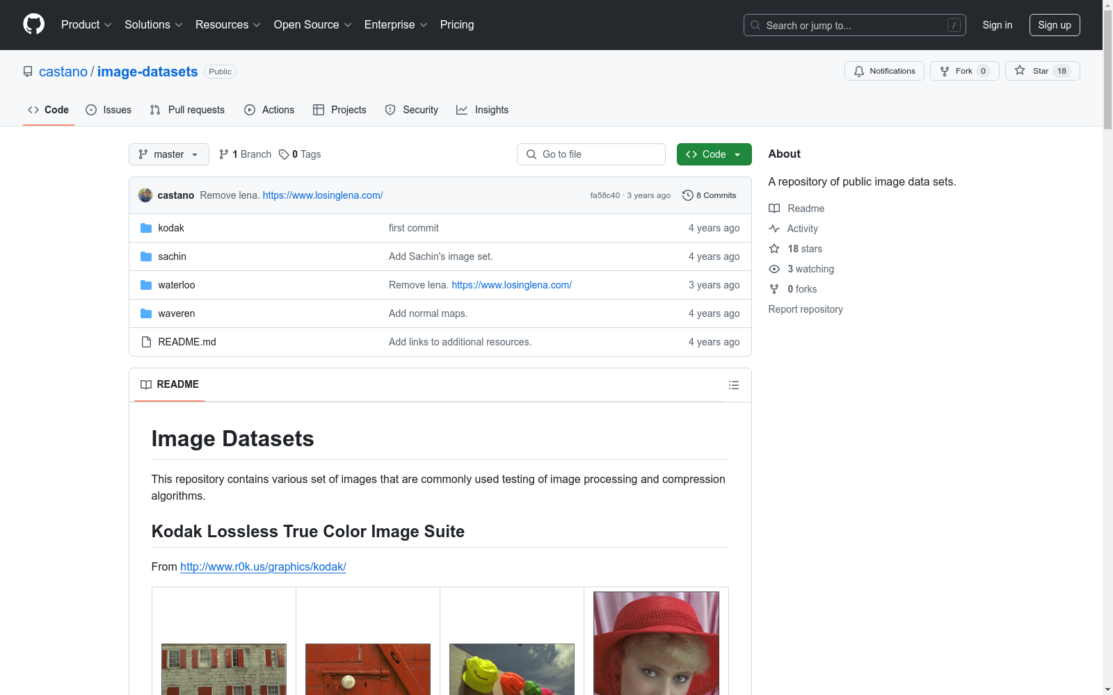
Task: Open the 8 Commits history link
Action: [710, 195]
